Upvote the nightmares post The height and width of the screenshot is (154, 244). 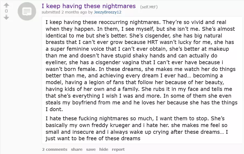pos(6,5)
